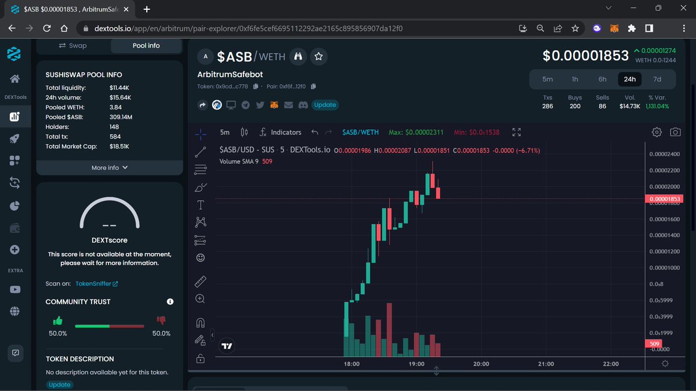The height and width of the screenshot is (391, 696).
Task: Open the multiswap grid-plus sidebar icon
Action: click(14, 160)
